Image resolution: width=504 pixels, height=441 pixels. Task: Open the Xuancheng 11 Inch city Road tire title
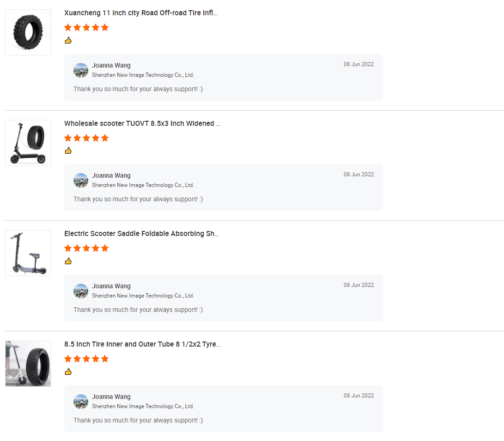[141, 13]
